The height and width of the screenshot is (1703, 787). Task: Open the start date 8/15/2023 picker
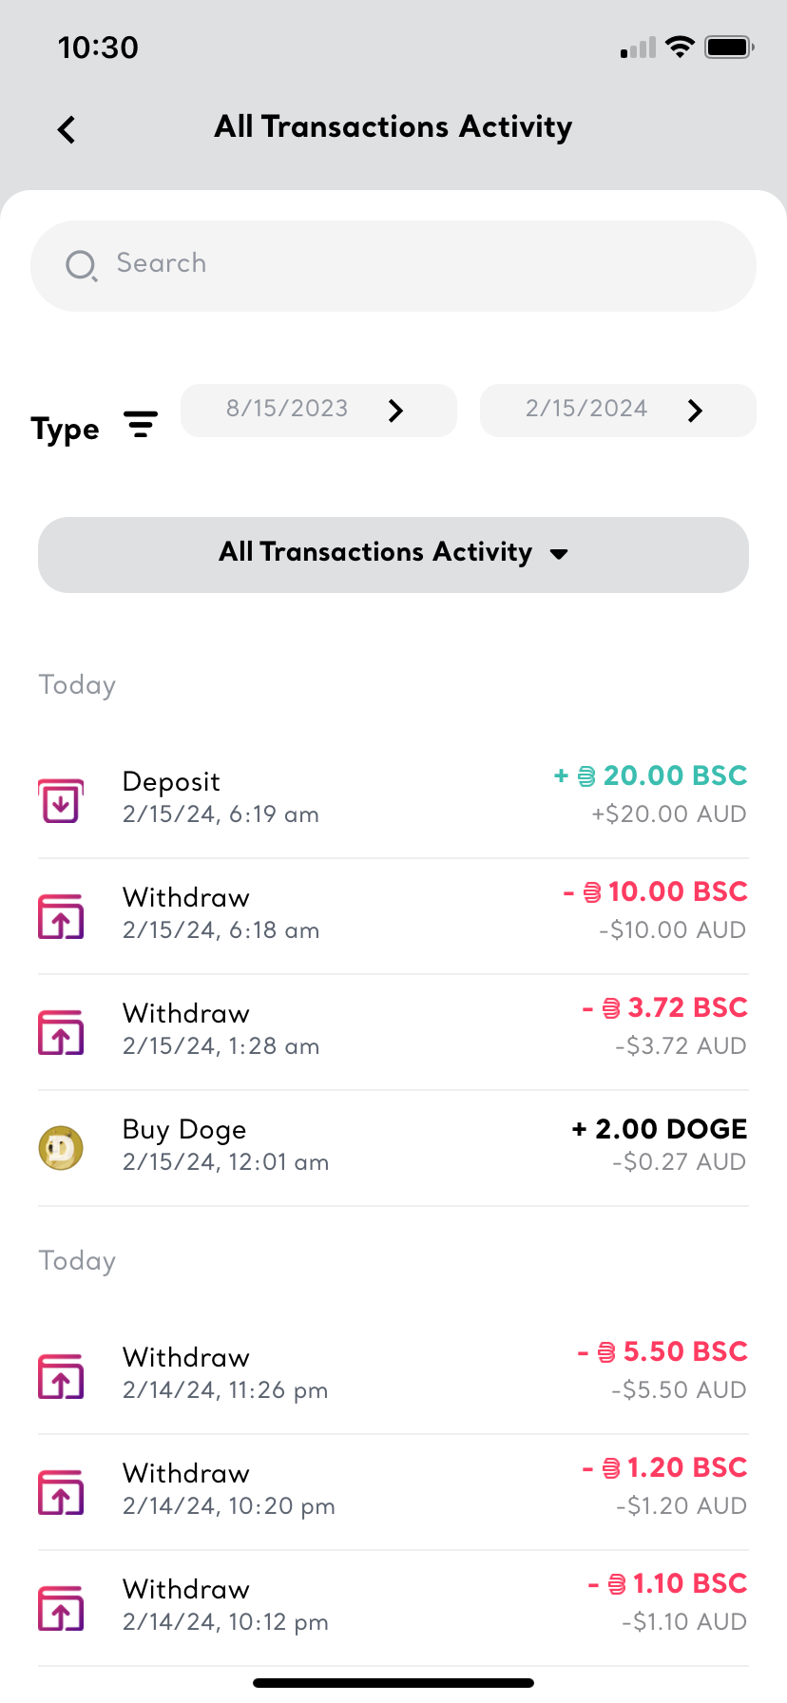pos(318,411)
